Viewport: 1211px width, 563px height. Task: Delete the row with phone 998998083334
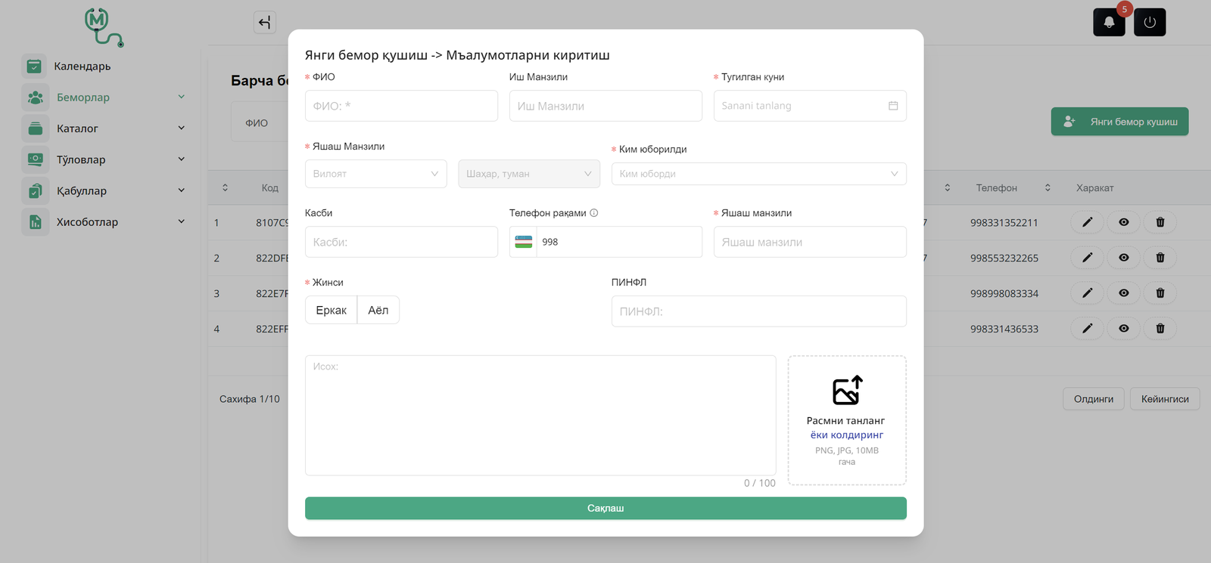click(1160, 293)
